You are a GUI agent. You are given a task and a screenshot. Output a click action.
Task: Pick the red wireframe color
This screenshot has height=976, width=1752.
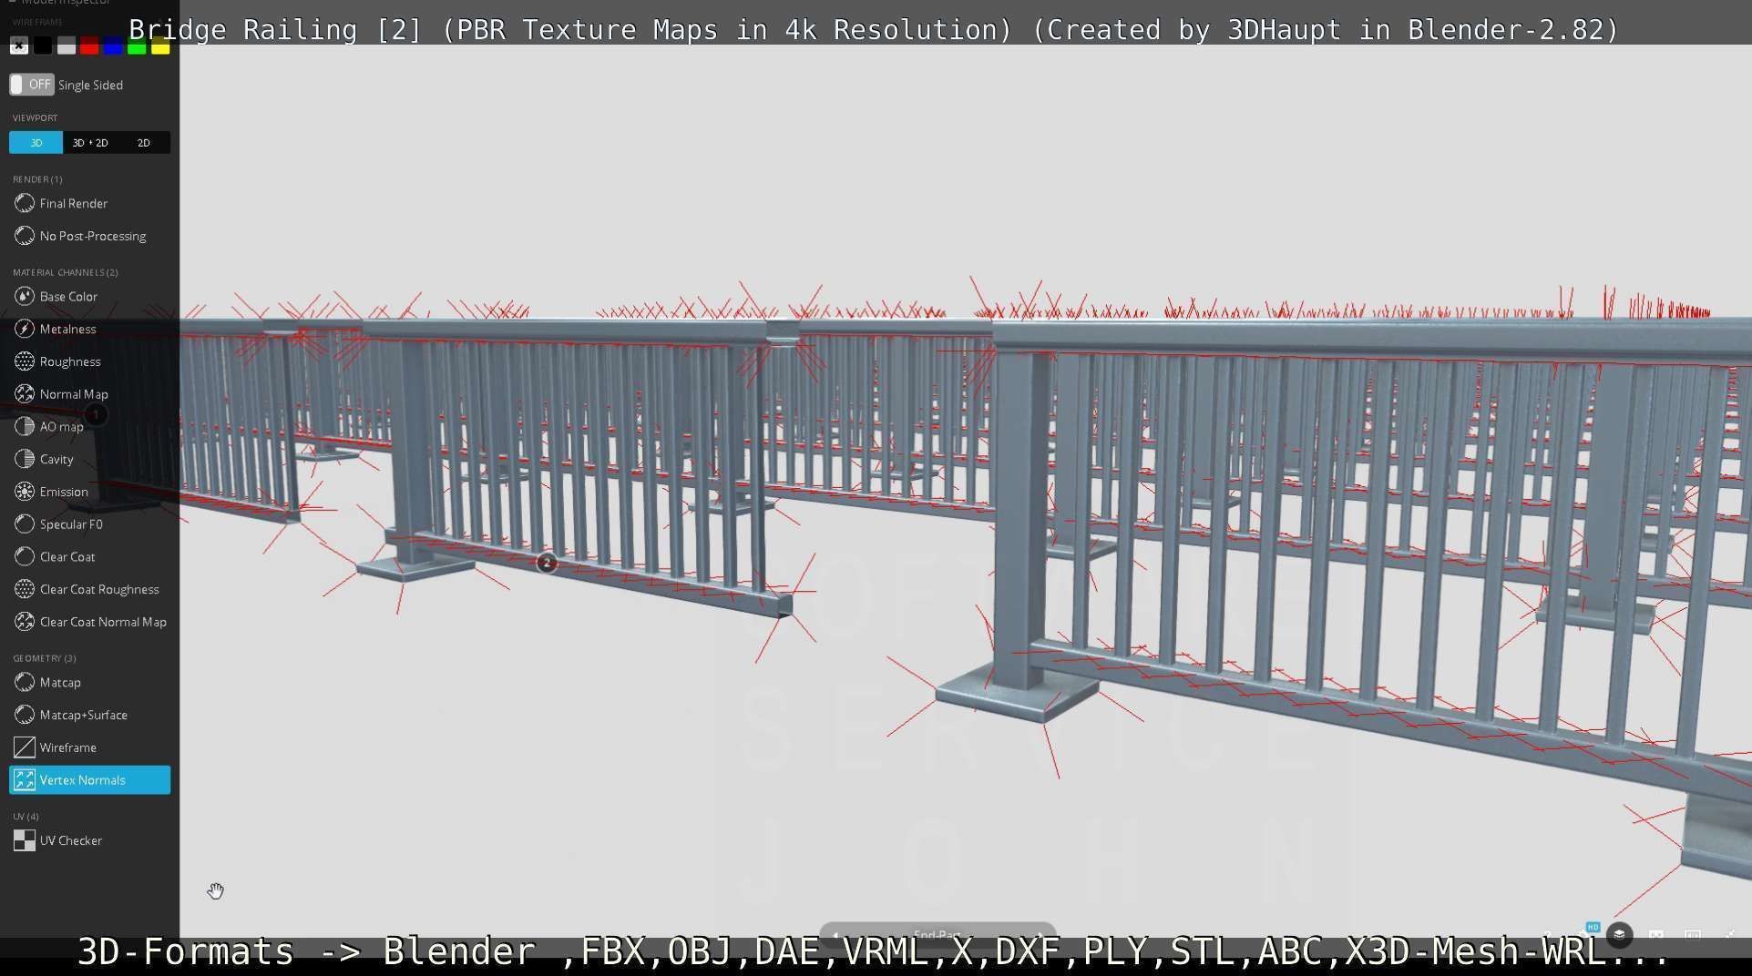click(x=89, y=46)
